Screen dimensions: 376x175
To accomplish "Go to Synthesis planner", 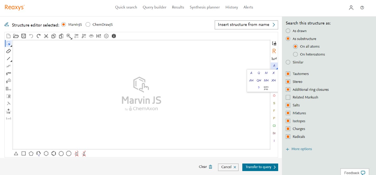I will pos(205,7).
